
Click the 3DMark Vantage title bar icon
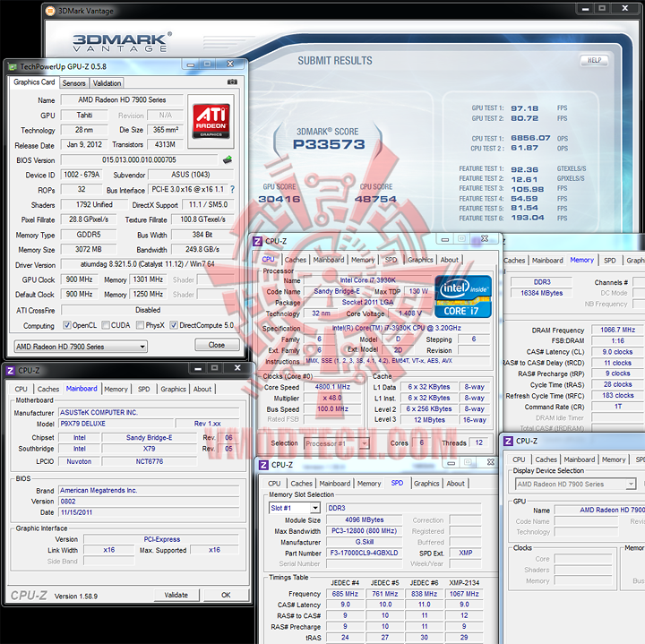tap(50, 11)
